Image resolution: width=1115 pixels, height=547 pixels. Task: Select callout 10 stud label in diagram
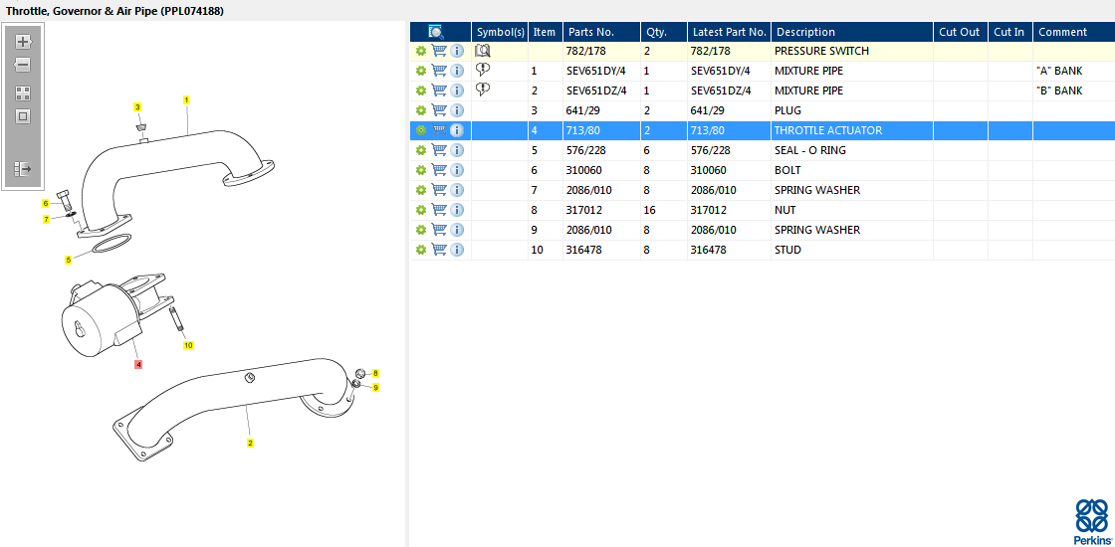pos(188,345)
